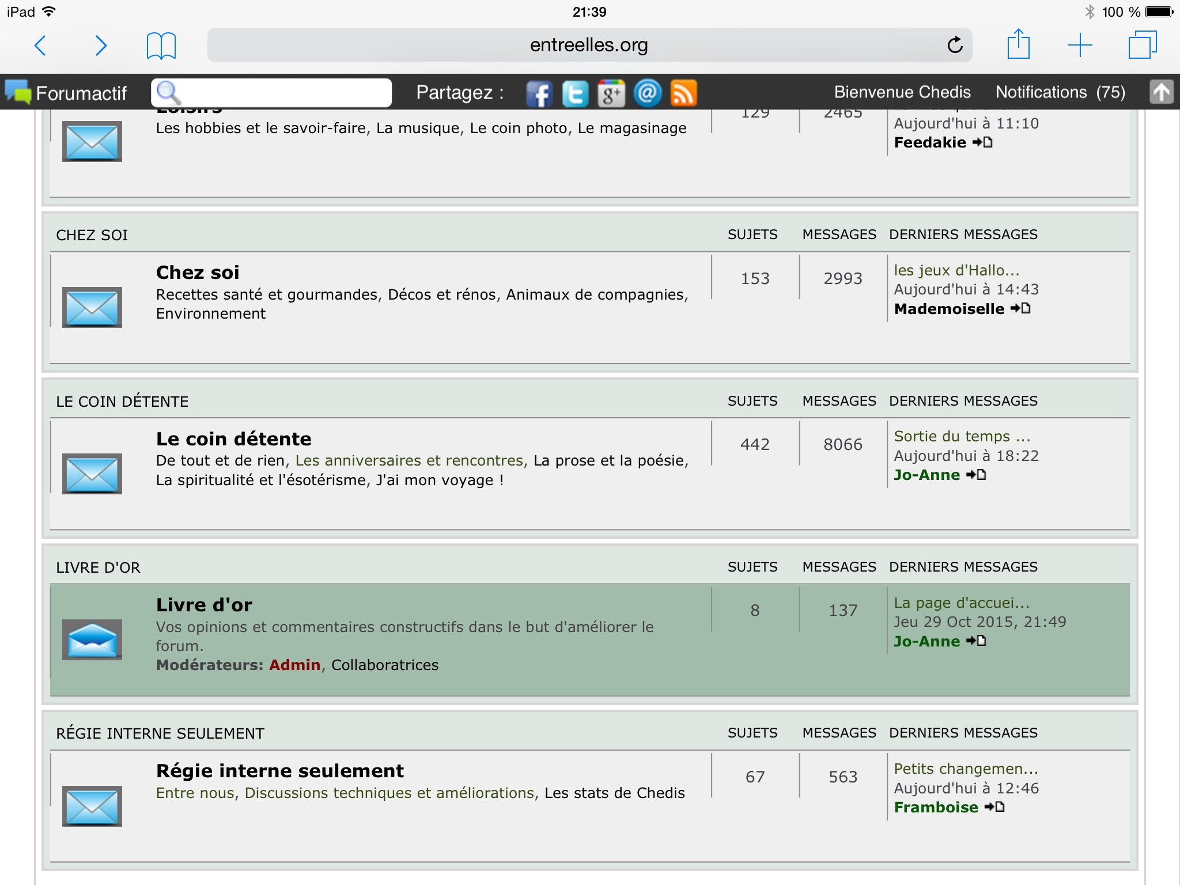Open the Safari bookmarks book icon

pyautogui.click(x=161, y=46)
